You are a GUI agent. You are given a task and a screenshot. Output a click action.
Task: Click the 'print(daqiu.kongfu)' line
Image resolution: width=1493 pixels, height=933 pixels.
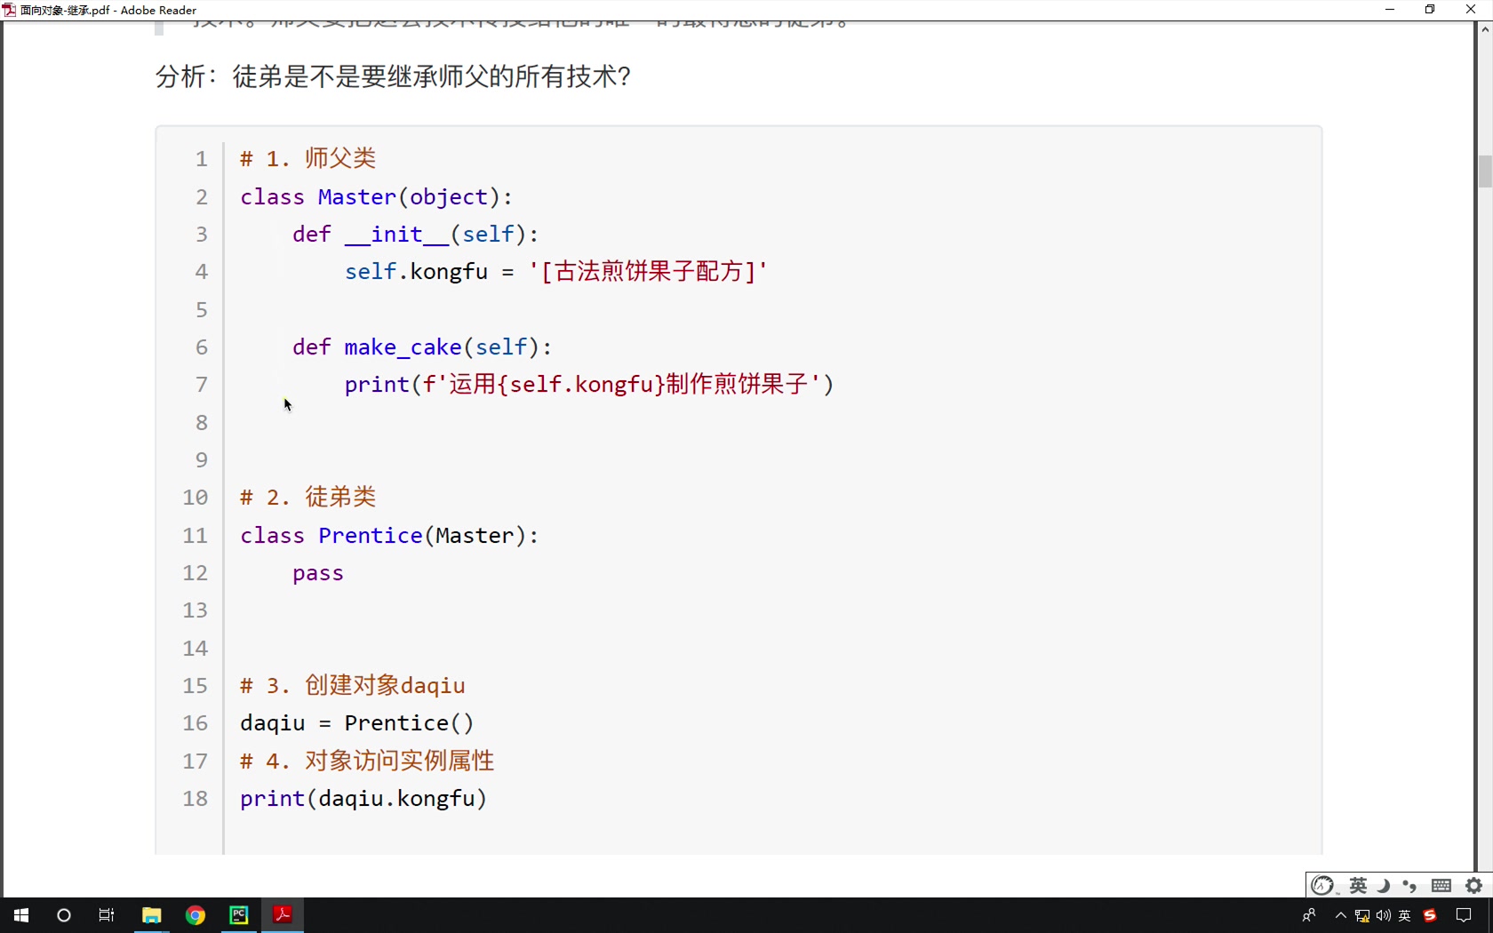[x=363, y=798]
